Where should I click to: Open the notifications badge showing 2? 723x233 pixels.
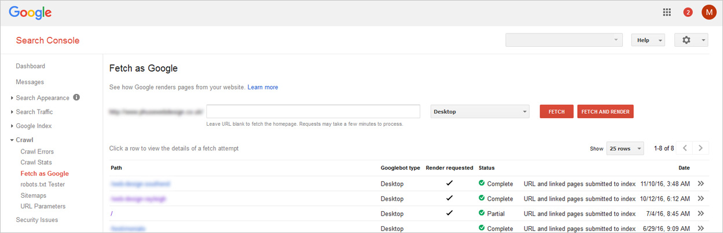click(688, 12)
